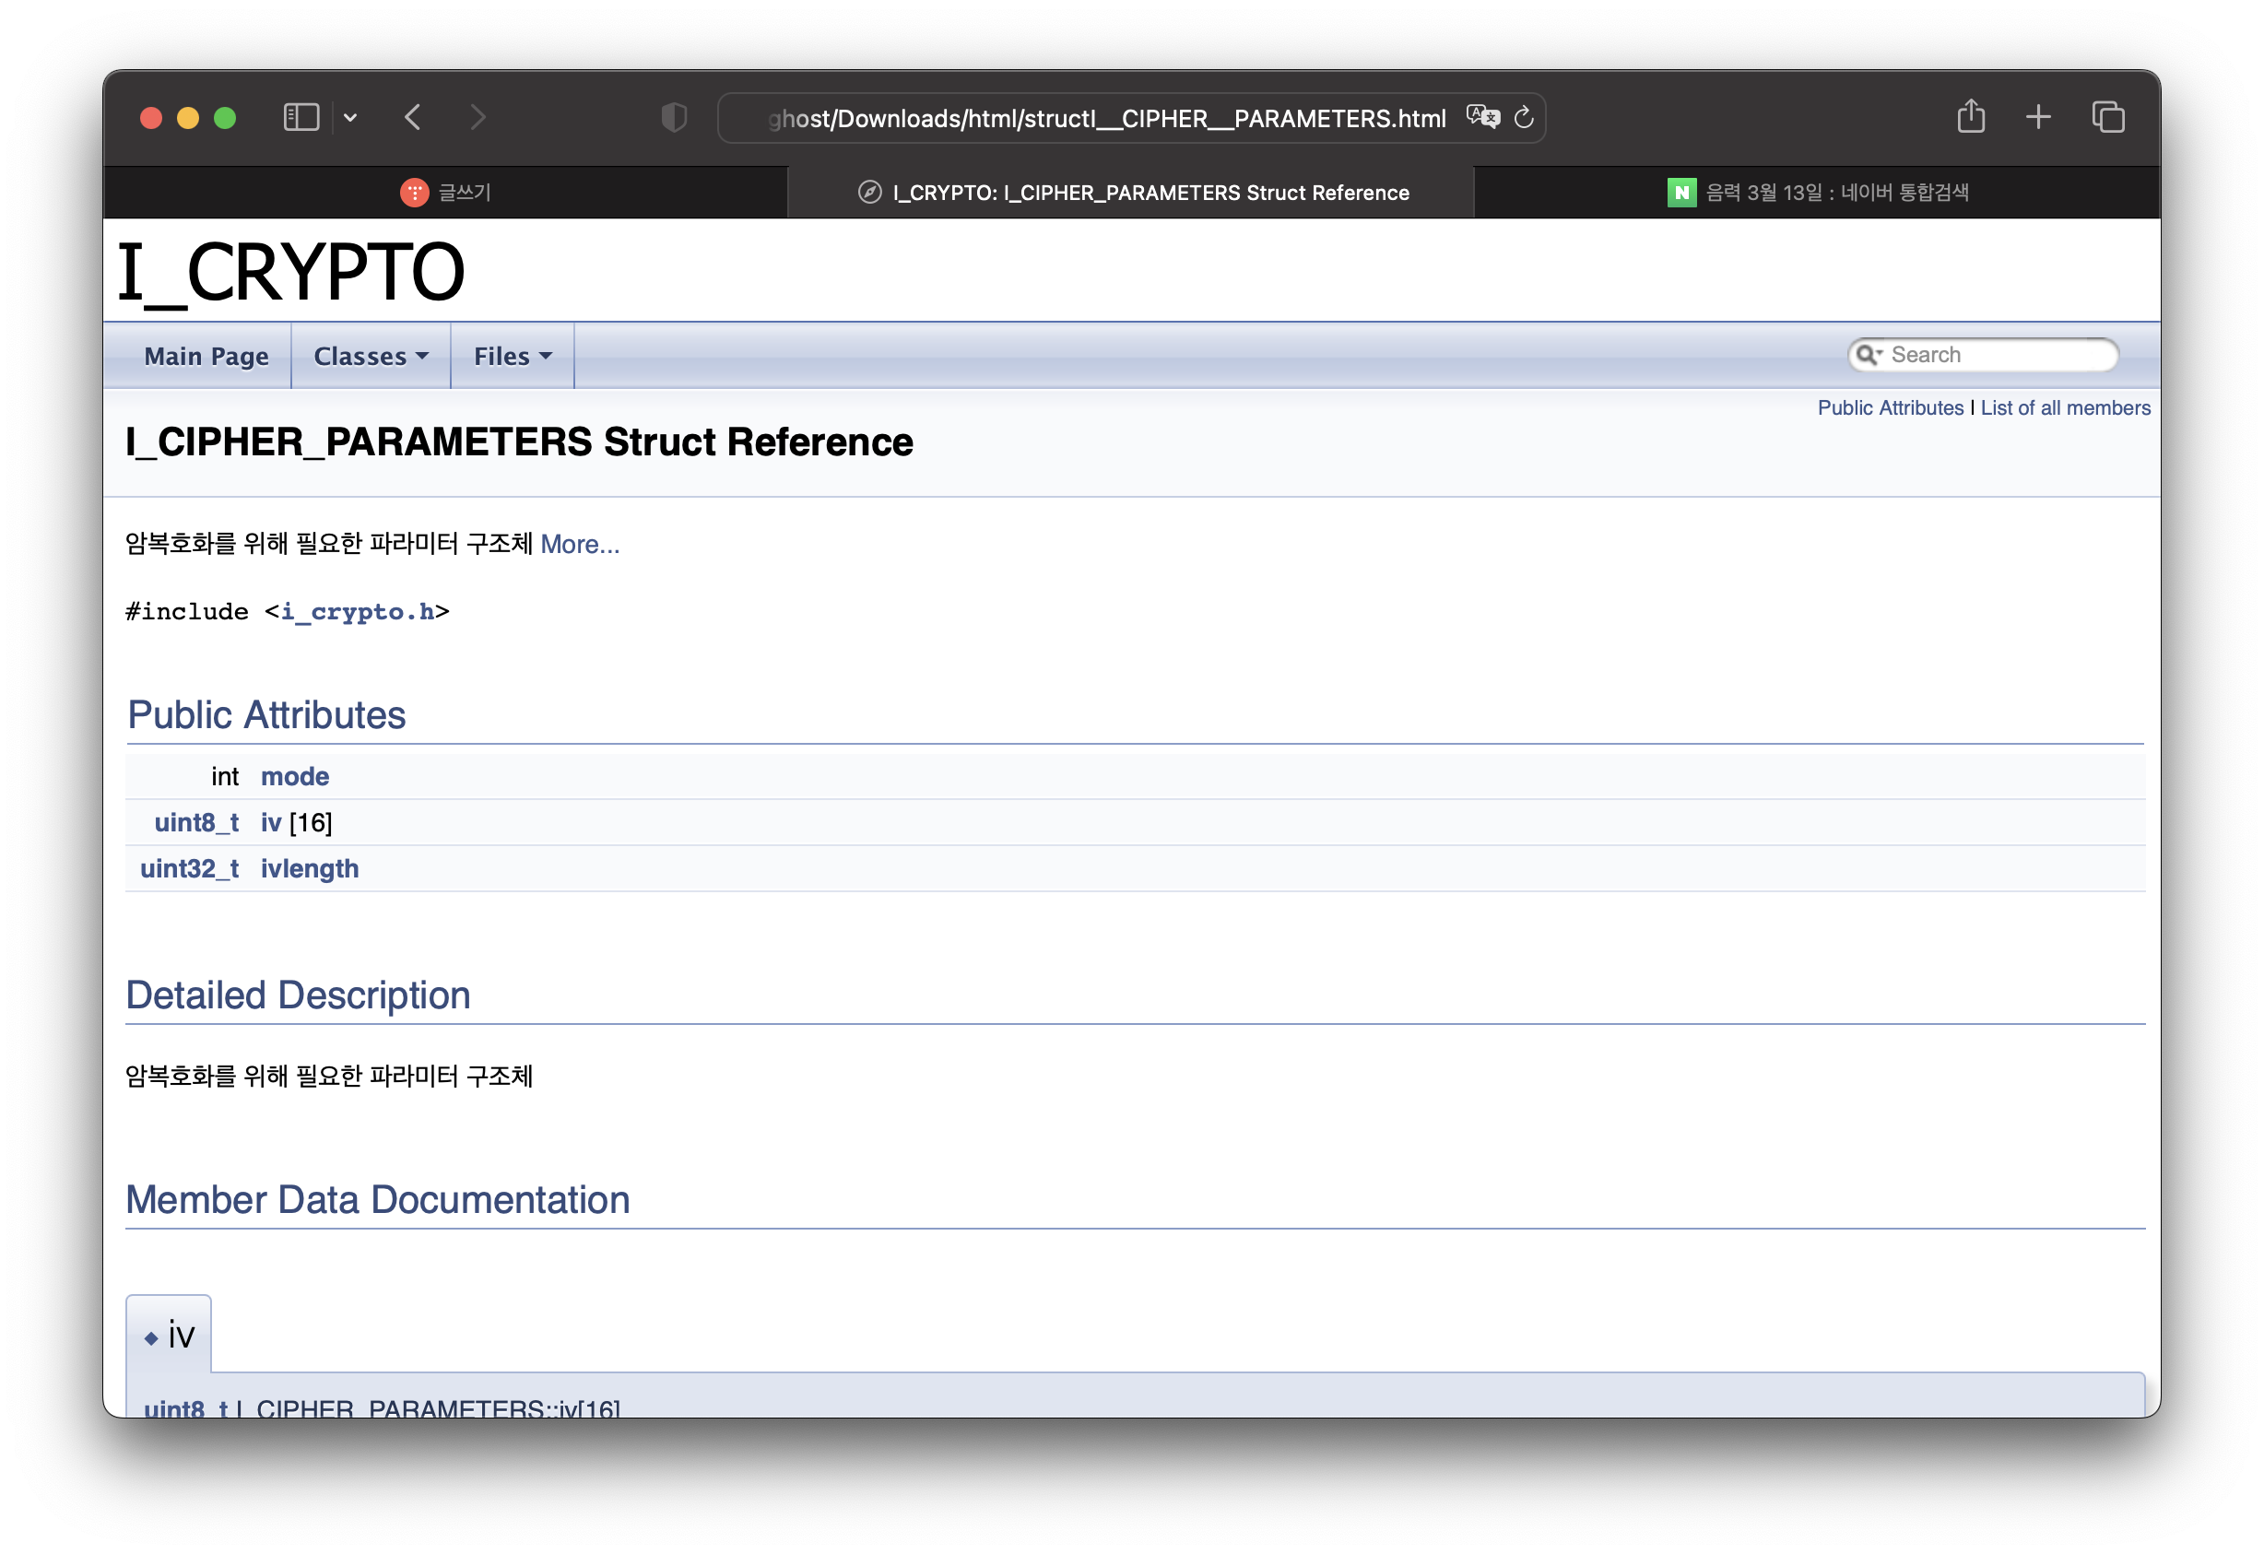Open the Main Page menu item
Image resolution: width=2264 pixels, height=1554 pixels.
pyautogui.click(x=206, y=357)
